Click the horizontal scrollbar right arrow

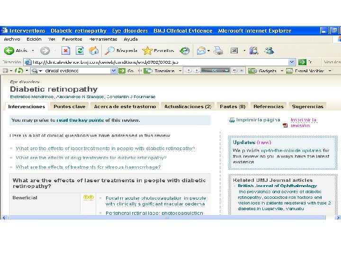(x=338, y=218)
